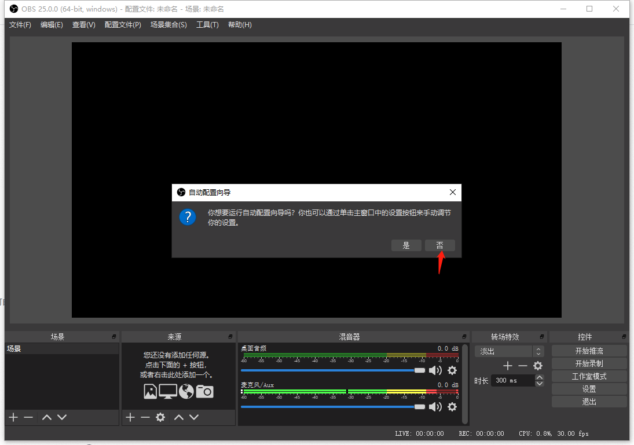Click the LIVE: 00:00:00 status text

click(x=419, y=433)
